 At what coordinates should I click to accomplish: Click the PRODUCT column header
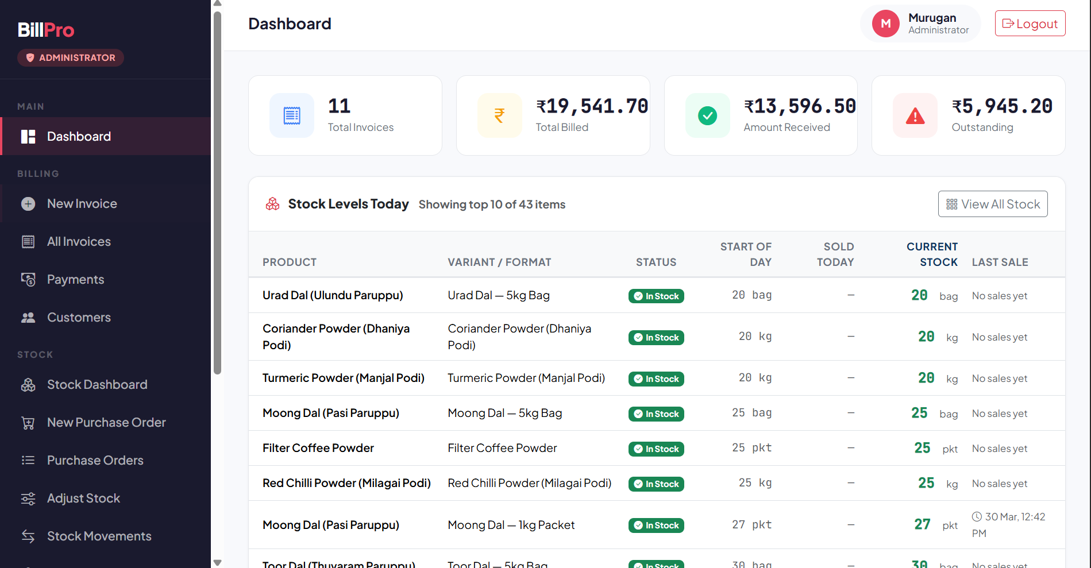click(x=290, y=262)
